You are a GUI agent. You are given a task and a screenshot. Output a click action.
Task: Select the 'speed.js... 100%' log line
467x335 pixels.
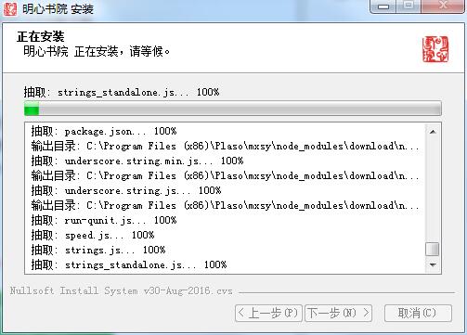pyautogui.click(x=93, y=235)
